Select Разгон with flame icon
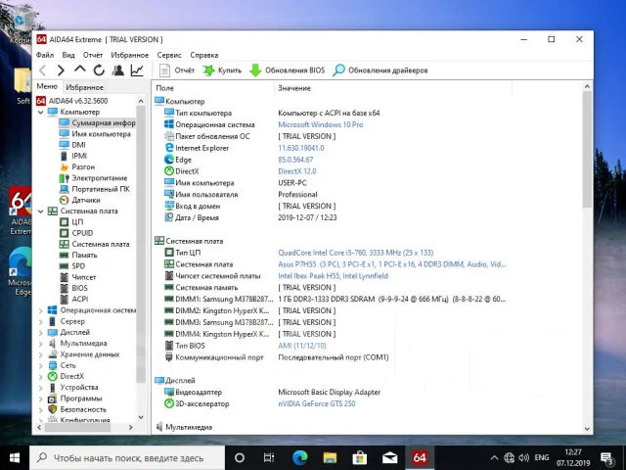 [x=77, y=166]
